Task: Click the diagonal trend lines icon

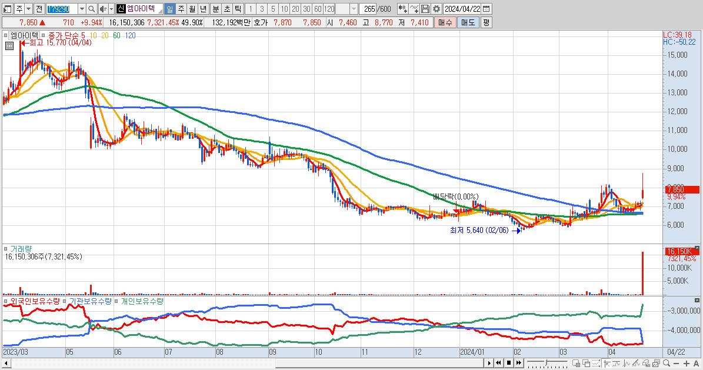Action: coord(636,363)
